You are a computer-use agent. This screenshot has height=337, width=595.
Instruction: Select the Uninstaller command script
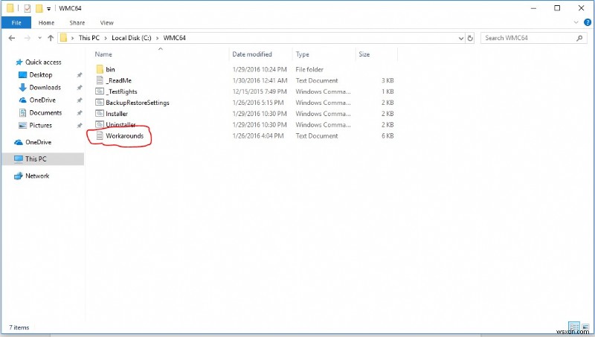click(x=120, y=124)
